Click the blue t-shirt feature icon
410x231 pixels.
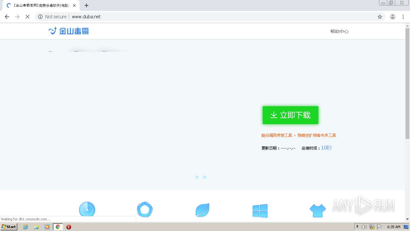(x=318, y=210)
